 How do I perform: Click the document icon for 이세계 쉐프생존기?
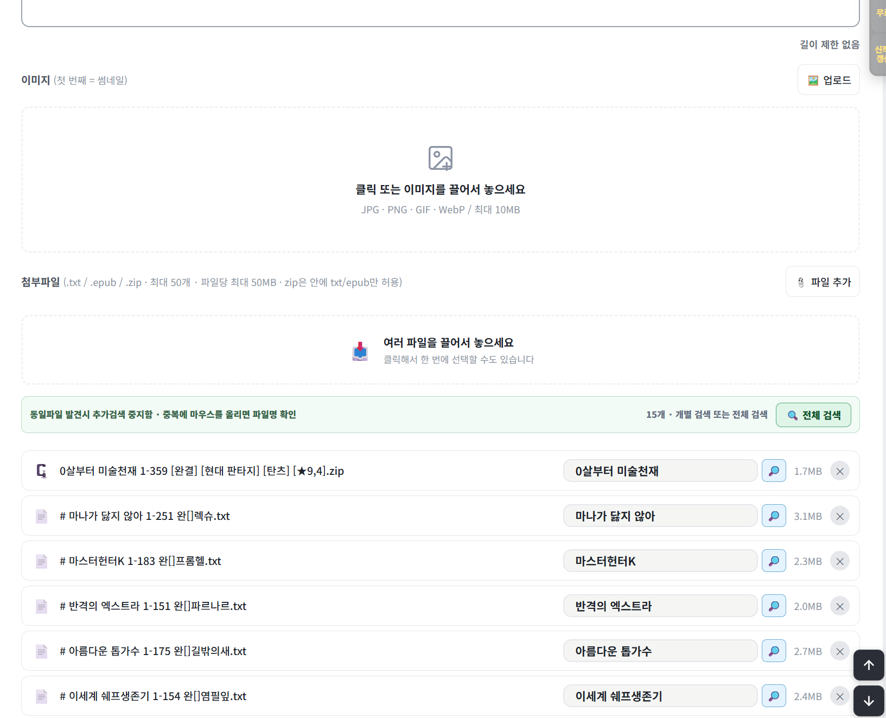pyautogui.click(x=41, y=696)
